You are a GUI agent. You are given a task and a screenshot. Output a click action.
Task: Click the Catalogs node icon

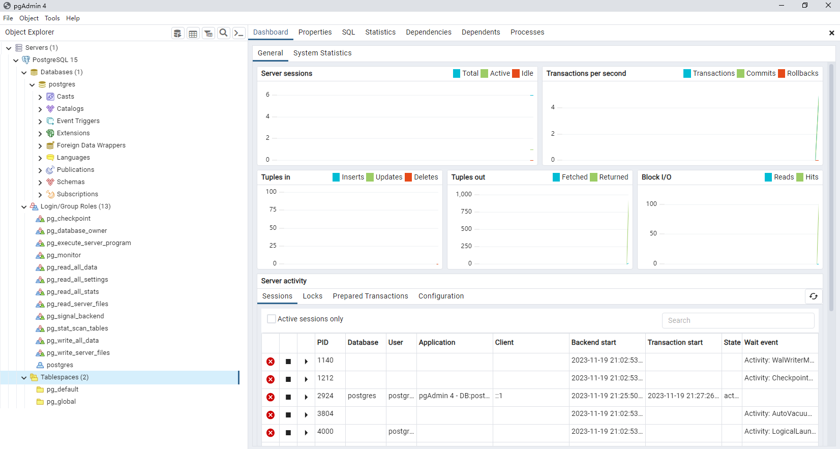50,109
